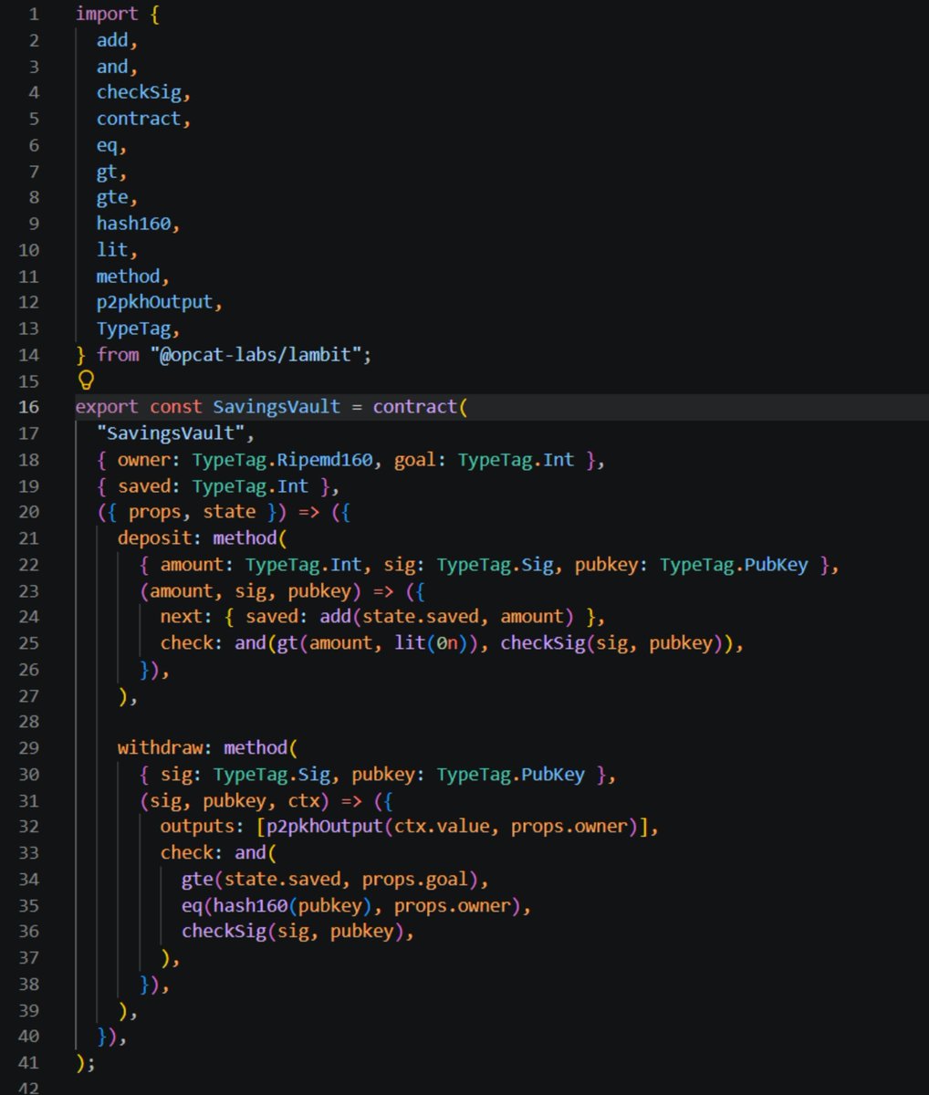929x1095 pixels.
Task: Click the "withdraw:" method key
Action: [x=165, y=747]
